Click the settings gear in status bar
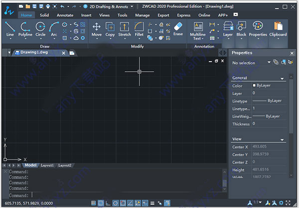Image resolution: width=299 pixels, height=208 pixels. 281,203
